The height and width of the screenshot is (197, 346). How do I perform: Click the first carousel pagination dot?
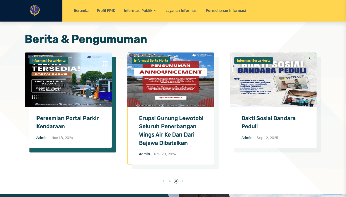click(x=163, y=181)
